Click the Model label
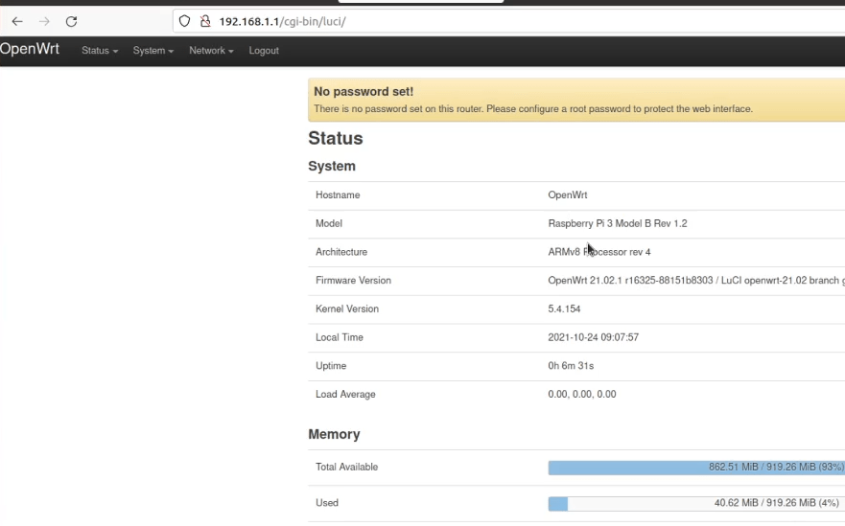The width and height of the screenshot is (845, 526). coord(329,223)
